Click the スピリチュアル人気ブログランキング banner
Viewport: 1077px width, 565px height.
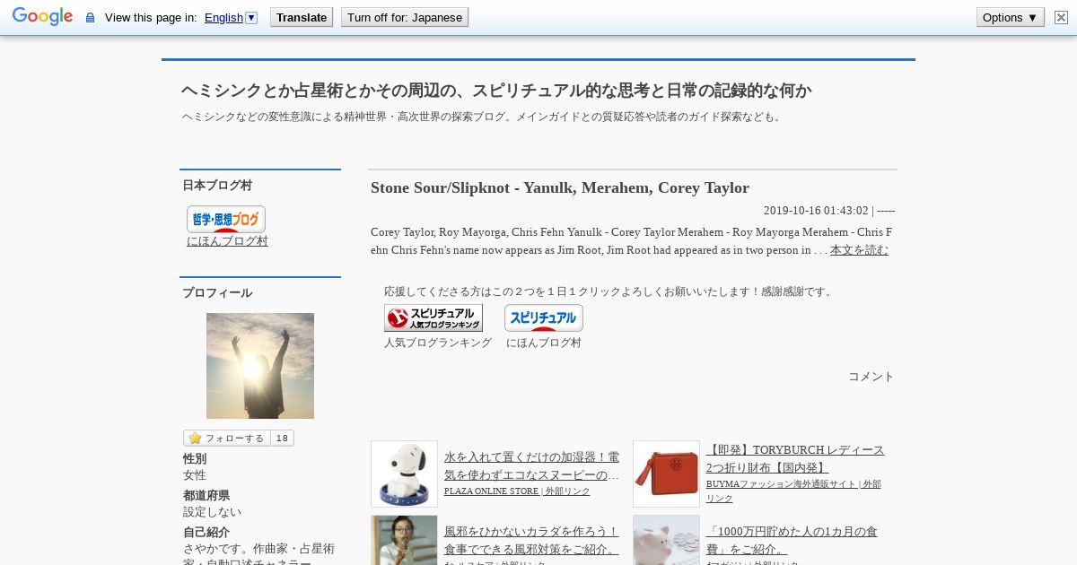coord(433,317)
